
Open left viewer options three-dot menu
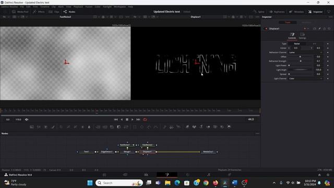127,17
